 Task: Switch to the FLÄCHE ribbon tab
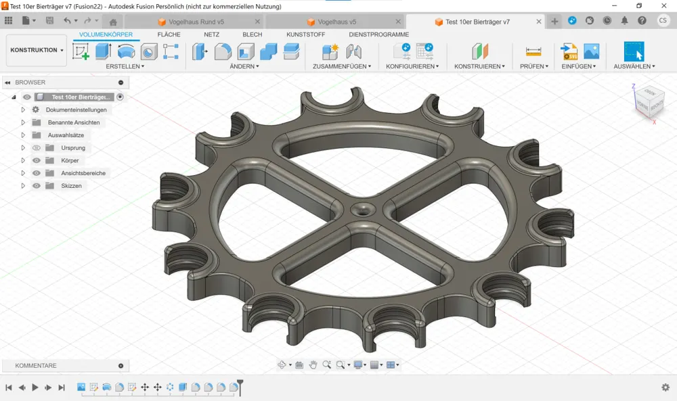(x=169, y=34)
